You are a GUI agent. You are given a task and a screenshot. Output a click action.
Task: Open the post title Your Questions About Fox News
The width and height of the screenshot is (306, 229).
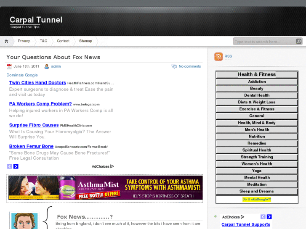(x=53, y=57)
